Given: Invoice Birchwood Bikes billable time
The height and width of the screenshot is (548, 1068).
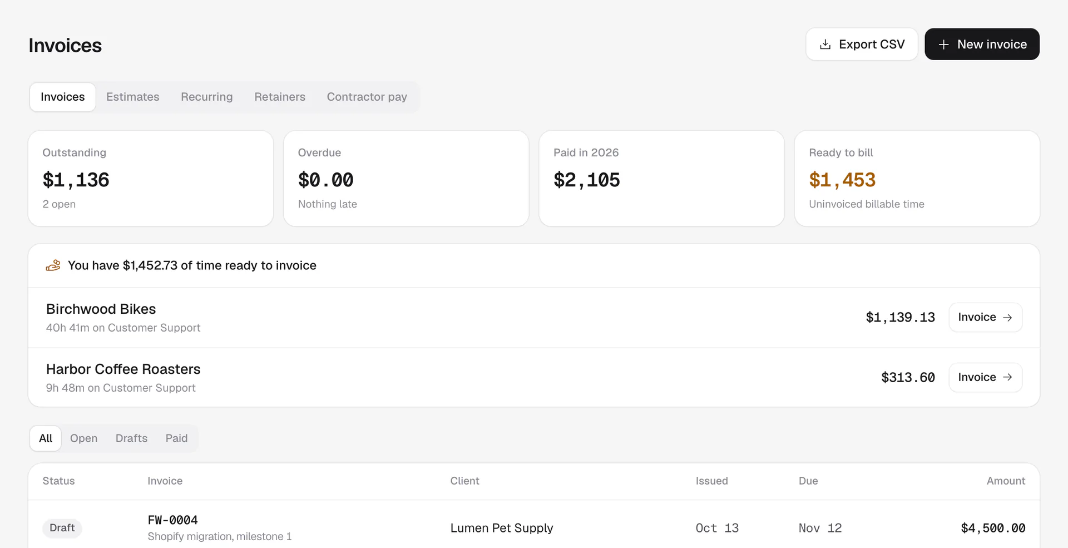Looking at the screenshot, I should 985,318.
